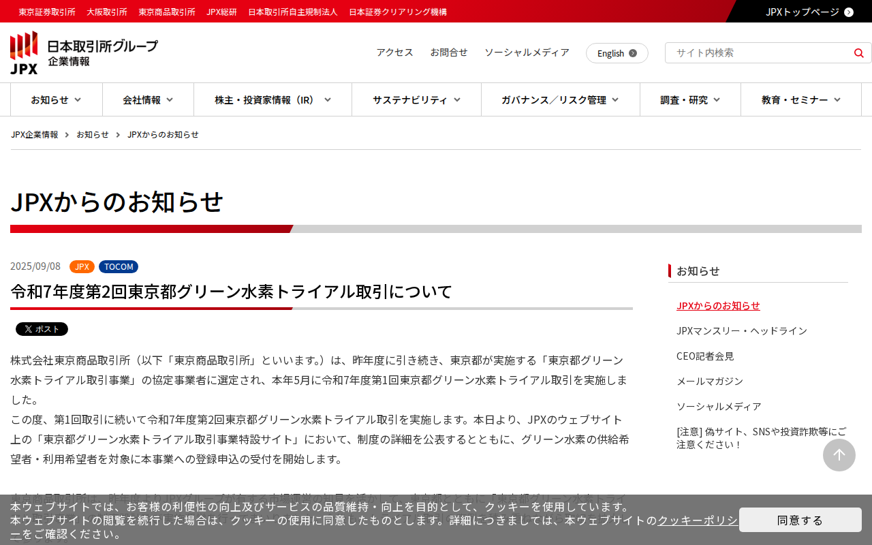Viewport: 872px width, 545px height.
Task: Select JPXマンスリー・ヘッドライン in the sidebar
Action: click(x=742, y=330)
